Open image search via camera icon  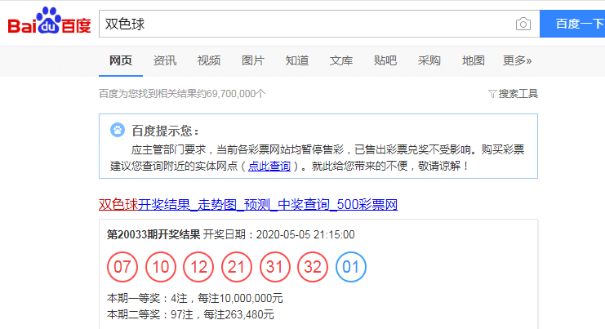tap(523, 24)
